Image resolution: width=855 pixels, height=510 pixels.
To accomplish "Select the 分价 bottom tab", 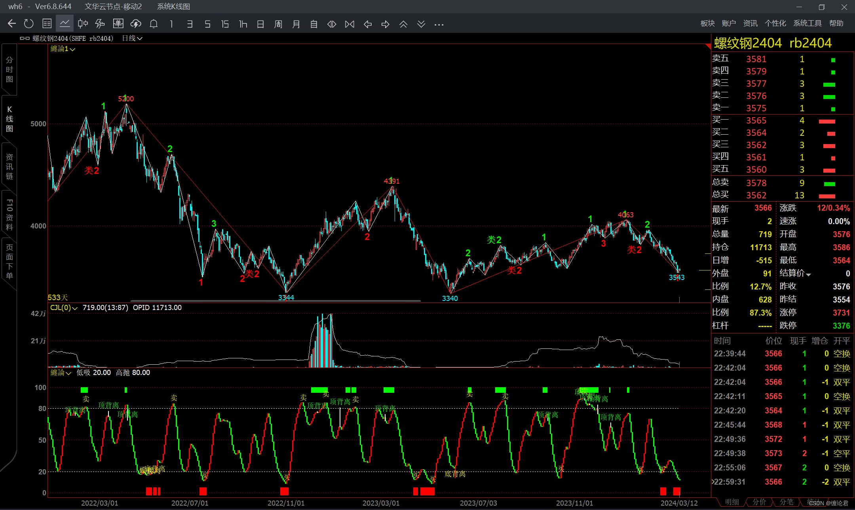I will coord(759,502).
